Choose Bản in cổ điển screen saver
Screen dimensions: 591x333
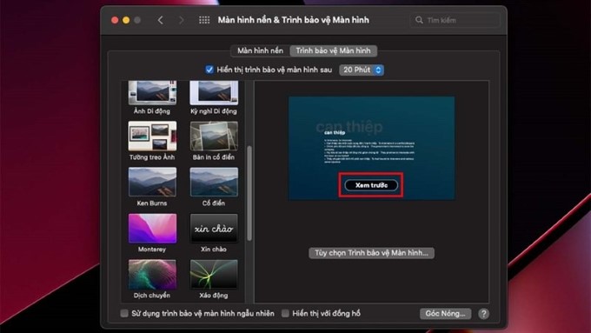tap(214, 136)
